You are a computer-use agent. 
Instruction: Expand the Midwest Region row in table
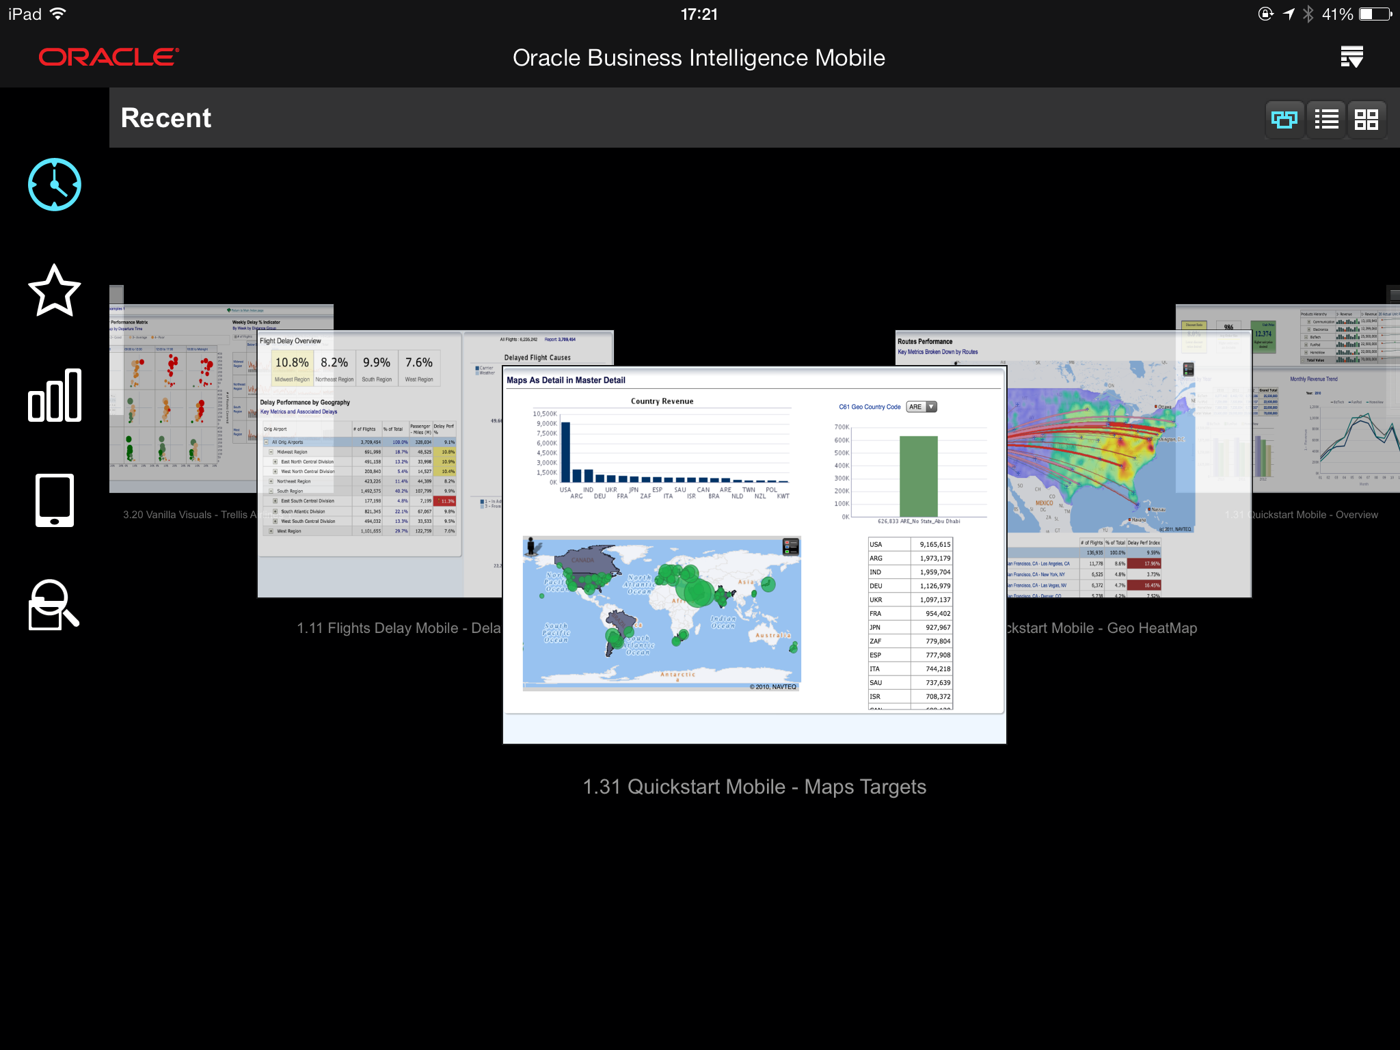point(271,452)
